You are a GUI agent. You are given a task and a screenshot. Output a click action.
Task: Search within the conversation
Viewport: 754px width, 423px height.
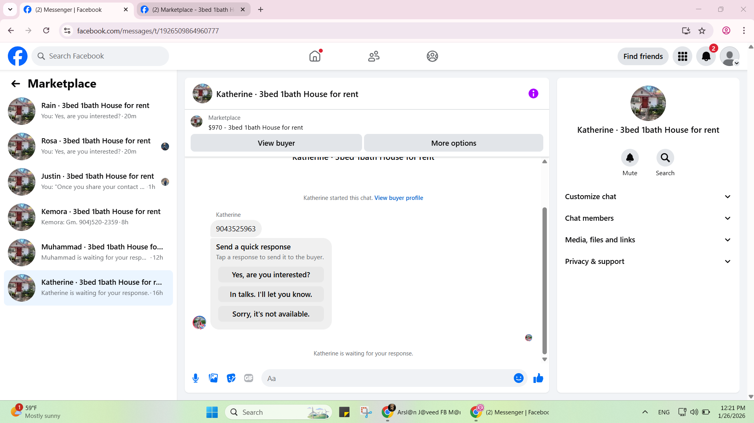click(x=665, y=158)
